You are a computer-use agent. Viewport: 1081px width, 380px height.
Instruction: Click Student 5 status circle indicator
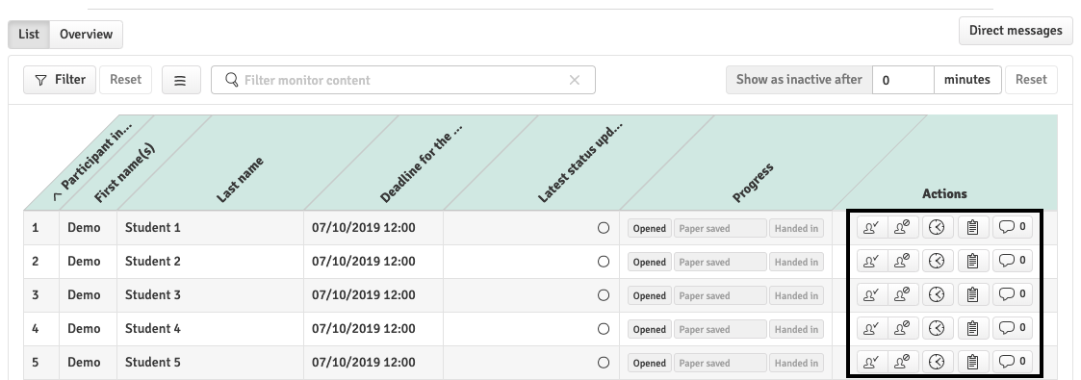604,363
